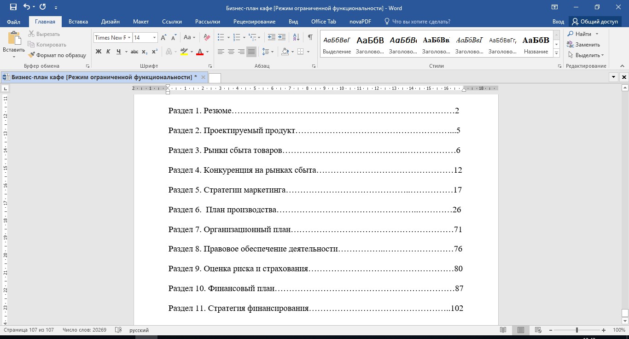Toggle strikethrough formatting
Screen dimensions: 629x339
coord(135,52)
